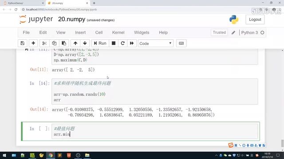The height and width of the screenshot is (159, 284).
Task: Open the cell type Code dropdown
Action: click(156, 43)
